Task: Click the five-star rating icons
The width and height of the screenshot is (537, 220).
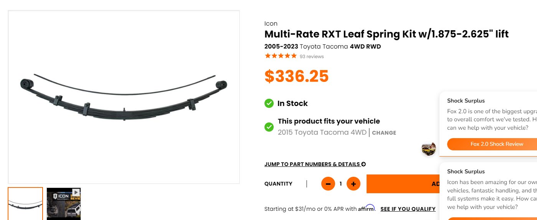Action: [x=281, y=56]
